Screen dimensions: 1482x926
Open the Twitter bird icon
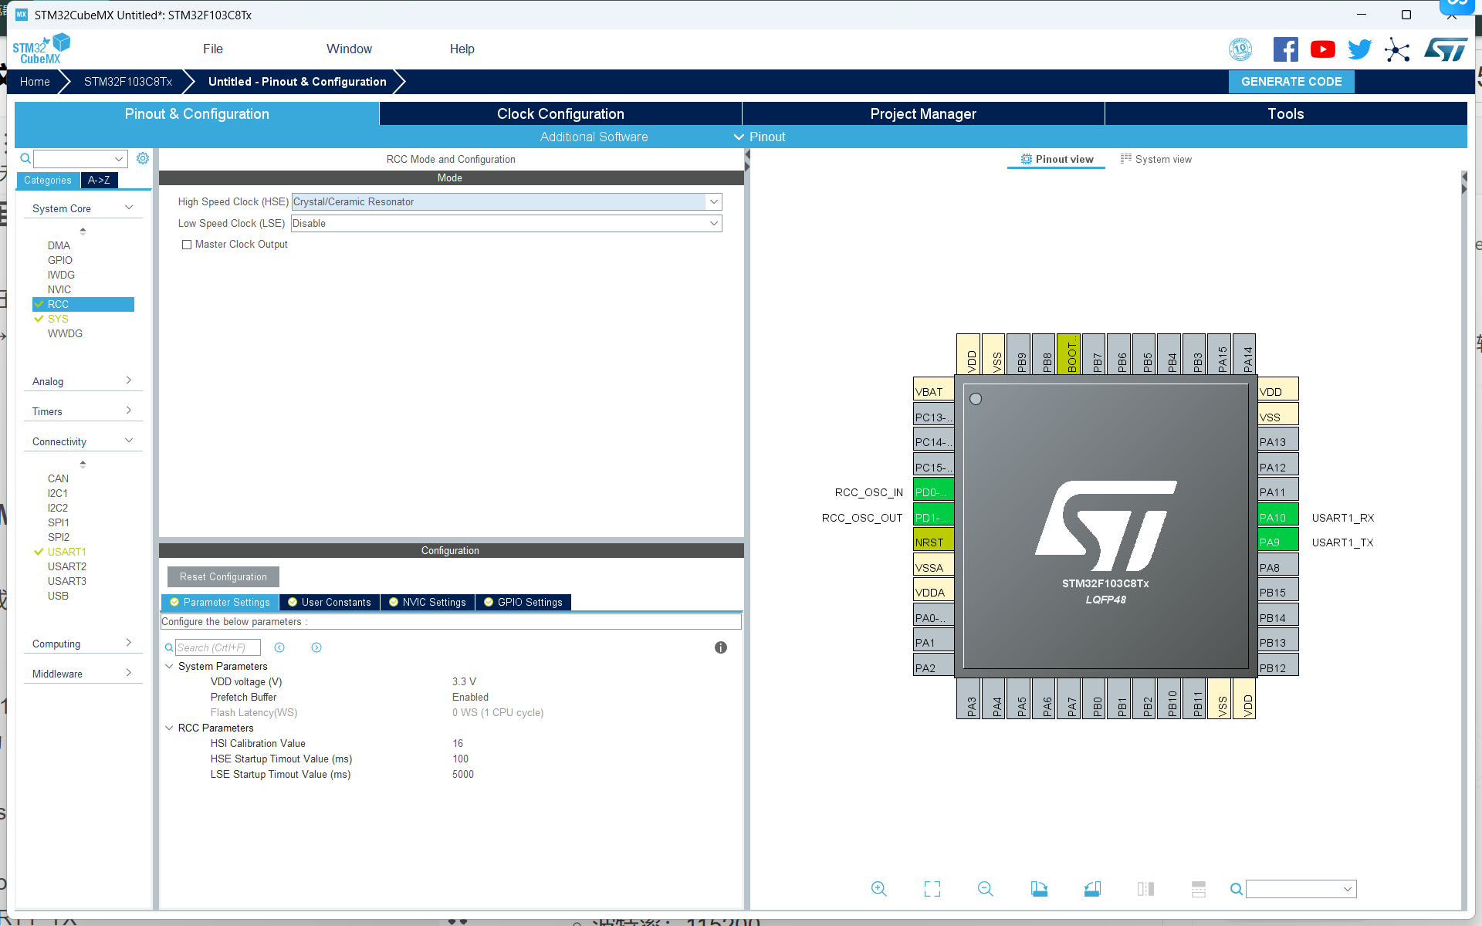1359,49
